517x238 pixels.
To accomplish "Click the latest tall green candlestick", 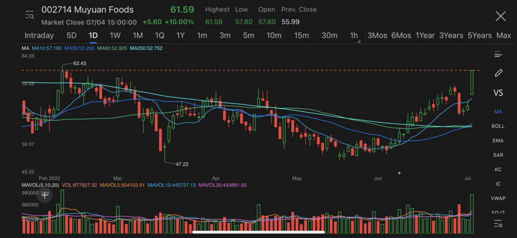I will click(x=472, y=82).
